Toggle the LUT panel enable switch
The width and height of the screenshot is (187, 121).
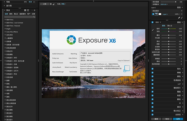click(152, 84)
